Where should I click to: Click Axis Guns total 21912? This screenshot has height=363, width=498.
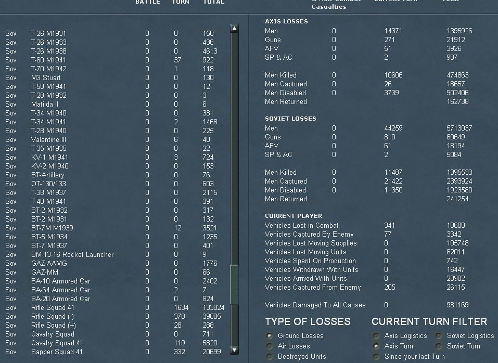pos(456,40)
